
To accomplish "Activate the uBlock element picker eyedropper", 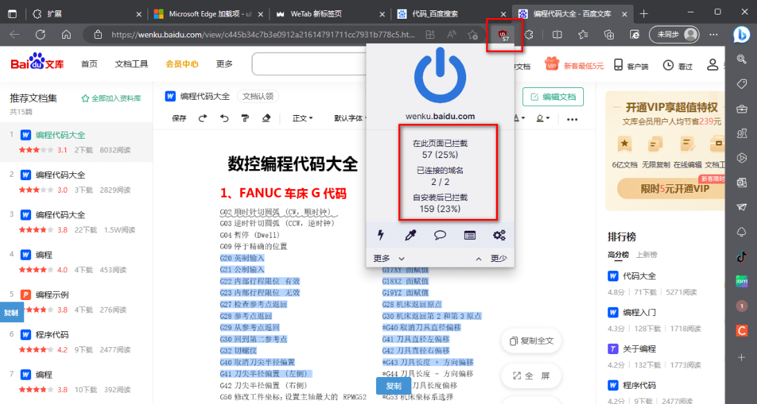I will coord(411,236).
